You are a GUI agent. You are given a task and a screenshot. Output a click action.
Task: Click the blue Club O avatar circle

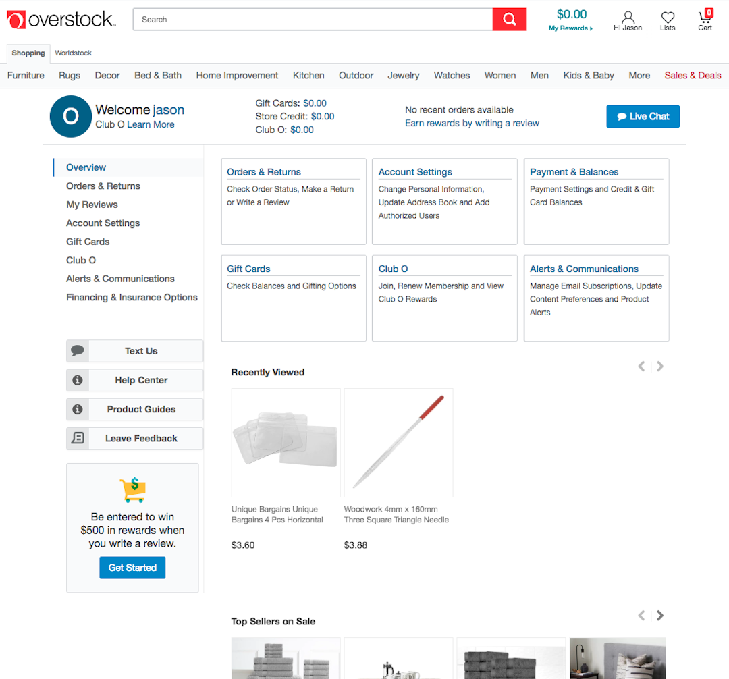click(x=70, y=116)
